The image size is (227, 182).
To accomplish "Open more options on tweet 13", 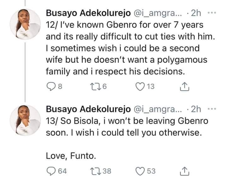I will (x=211, y=109).
